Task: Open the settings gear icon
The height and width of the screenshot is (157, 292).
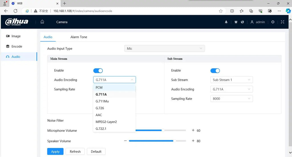Action: click(x=273, y=22)
